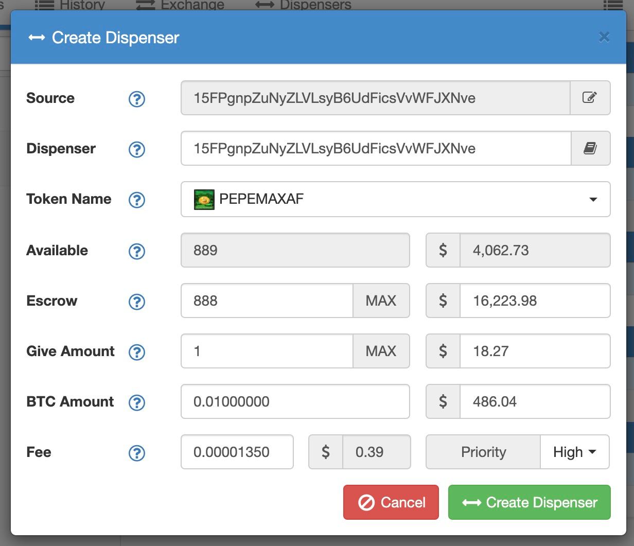Click the help icon next to Source
Screen dimensions: 634x546
[x=136, y=99]
